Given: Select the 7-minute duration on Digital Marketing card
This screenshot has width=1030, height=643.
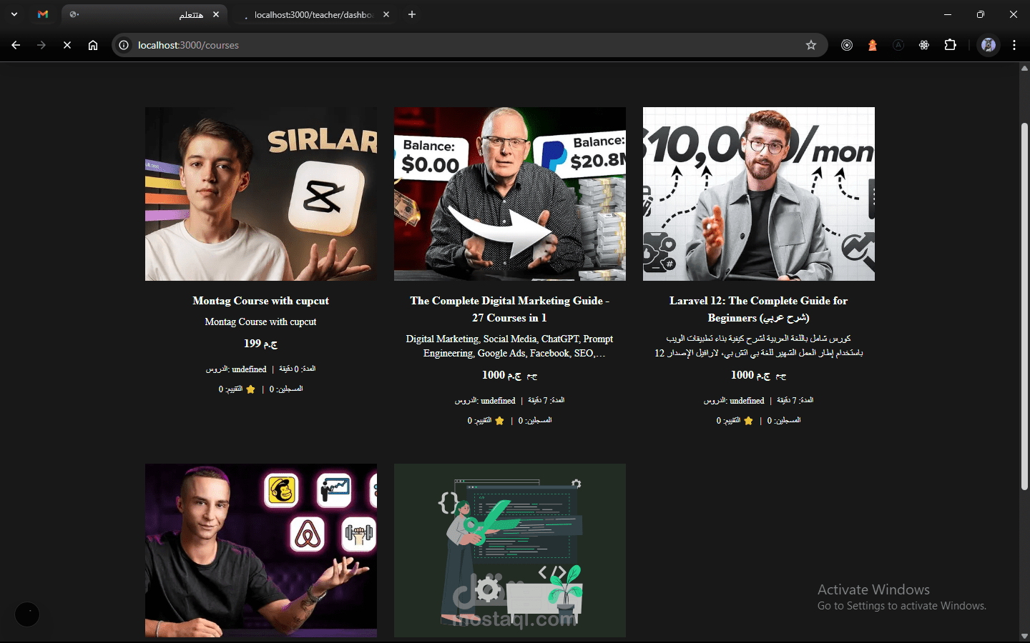Looking at the screenshot, I should point(546,401).
